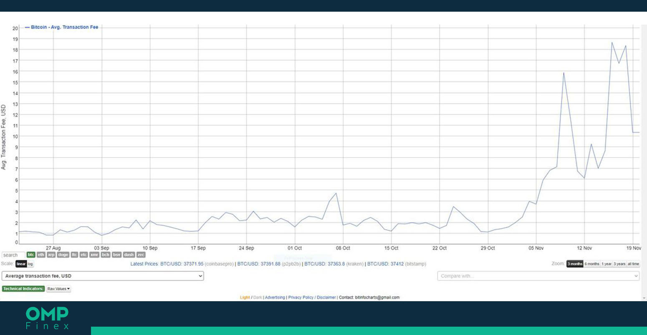Click the '22 Oct' x-axis label
The width and height of the screenshot is (647, 335).
[440, 248]
